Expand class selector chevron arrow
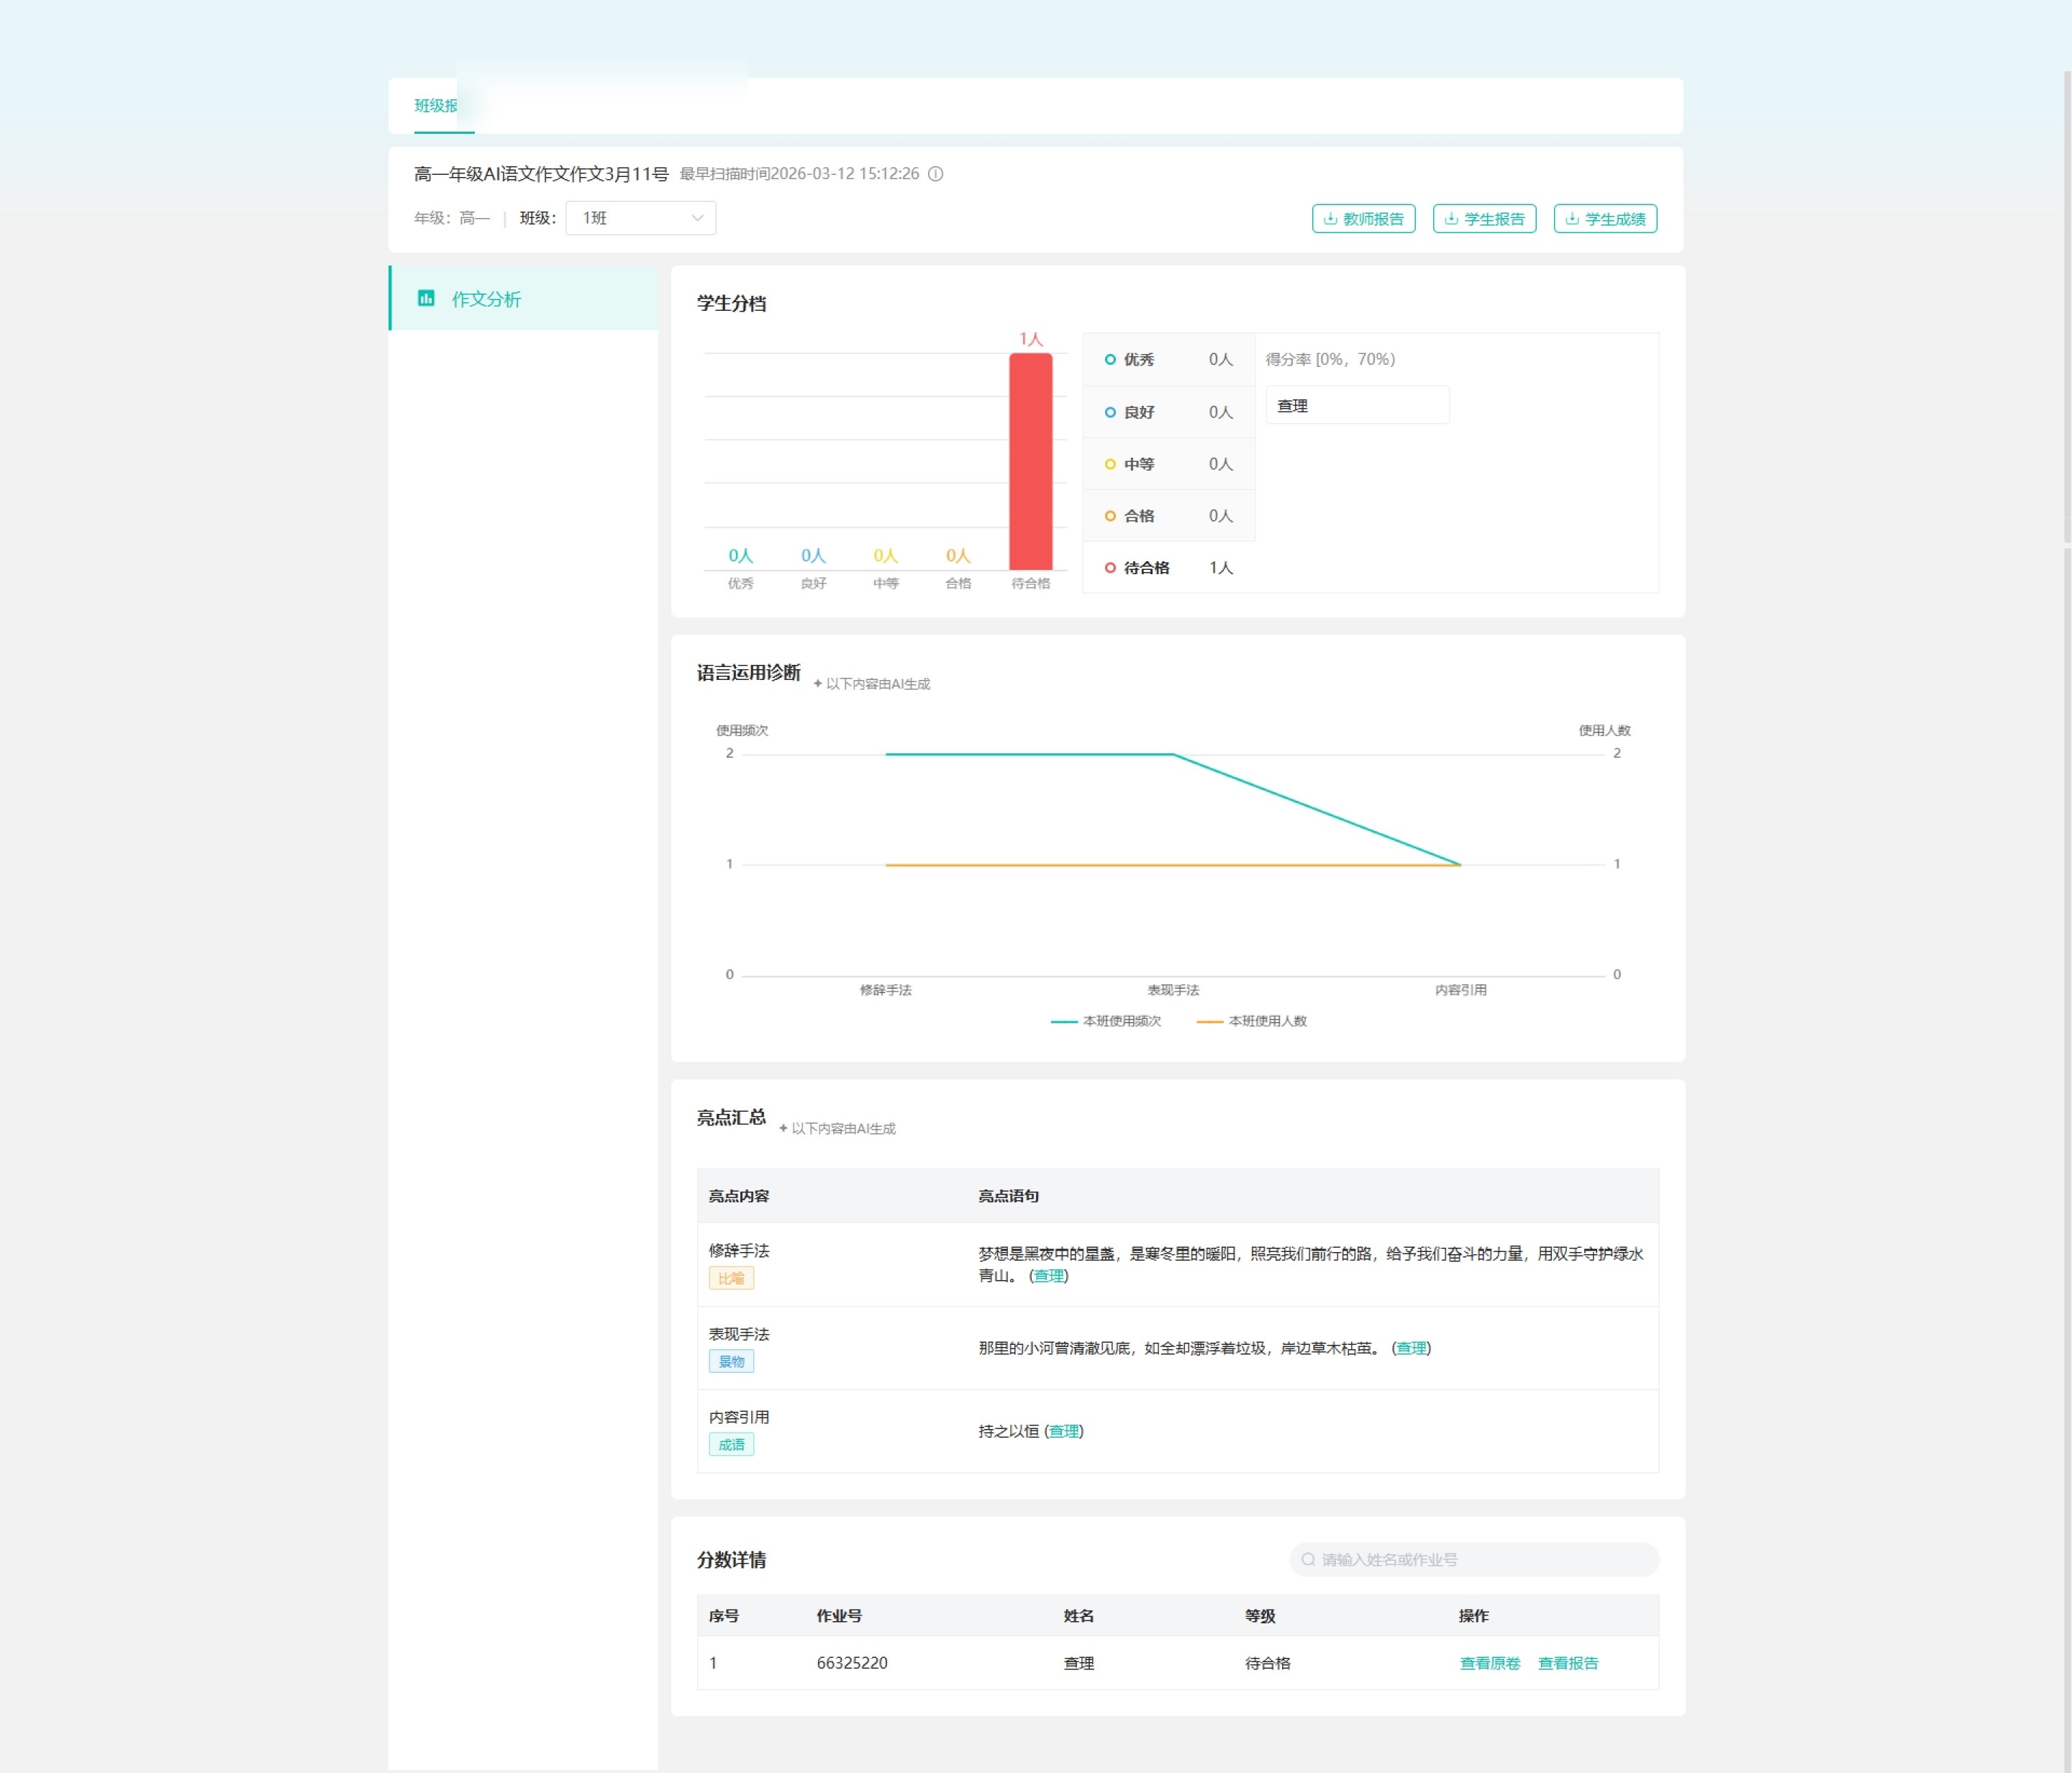Screen dimensions: 2072x1773 click(697, 218)
